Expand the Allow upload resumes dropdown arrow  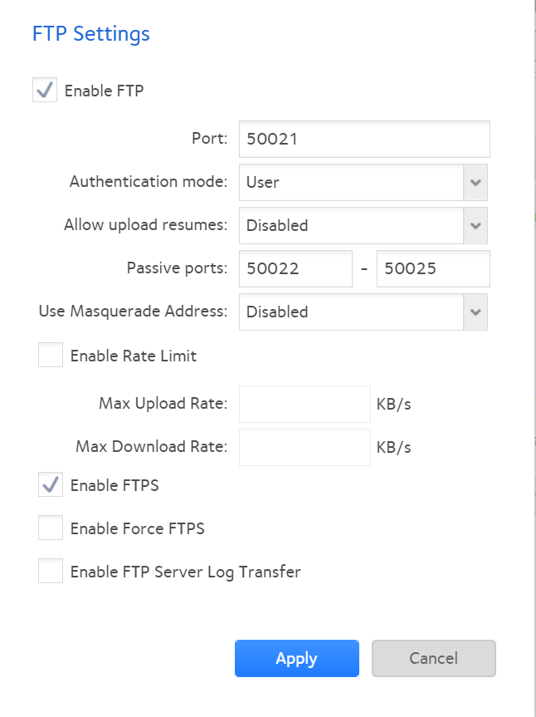[x=475, y=226]
